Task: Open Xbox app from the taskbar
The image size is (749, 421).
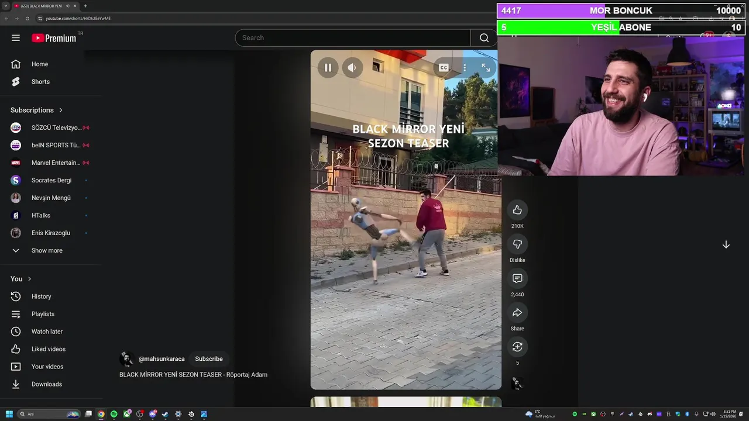Action: 127,414
